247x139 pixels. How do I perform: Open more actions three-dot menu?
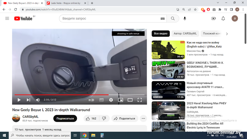[x=143, y=119]
